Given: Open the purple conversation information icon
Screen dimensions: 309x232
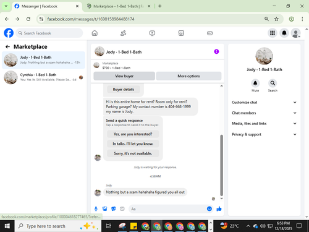Looking at the screenshot, I should pos(216,51).
